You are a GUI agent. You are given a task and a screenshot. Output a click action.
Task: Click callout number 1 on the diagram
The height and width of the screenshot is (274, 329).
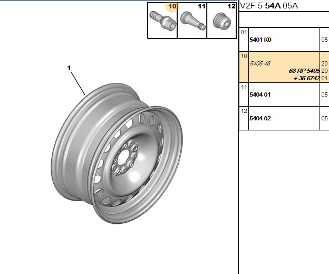point(69,68)
